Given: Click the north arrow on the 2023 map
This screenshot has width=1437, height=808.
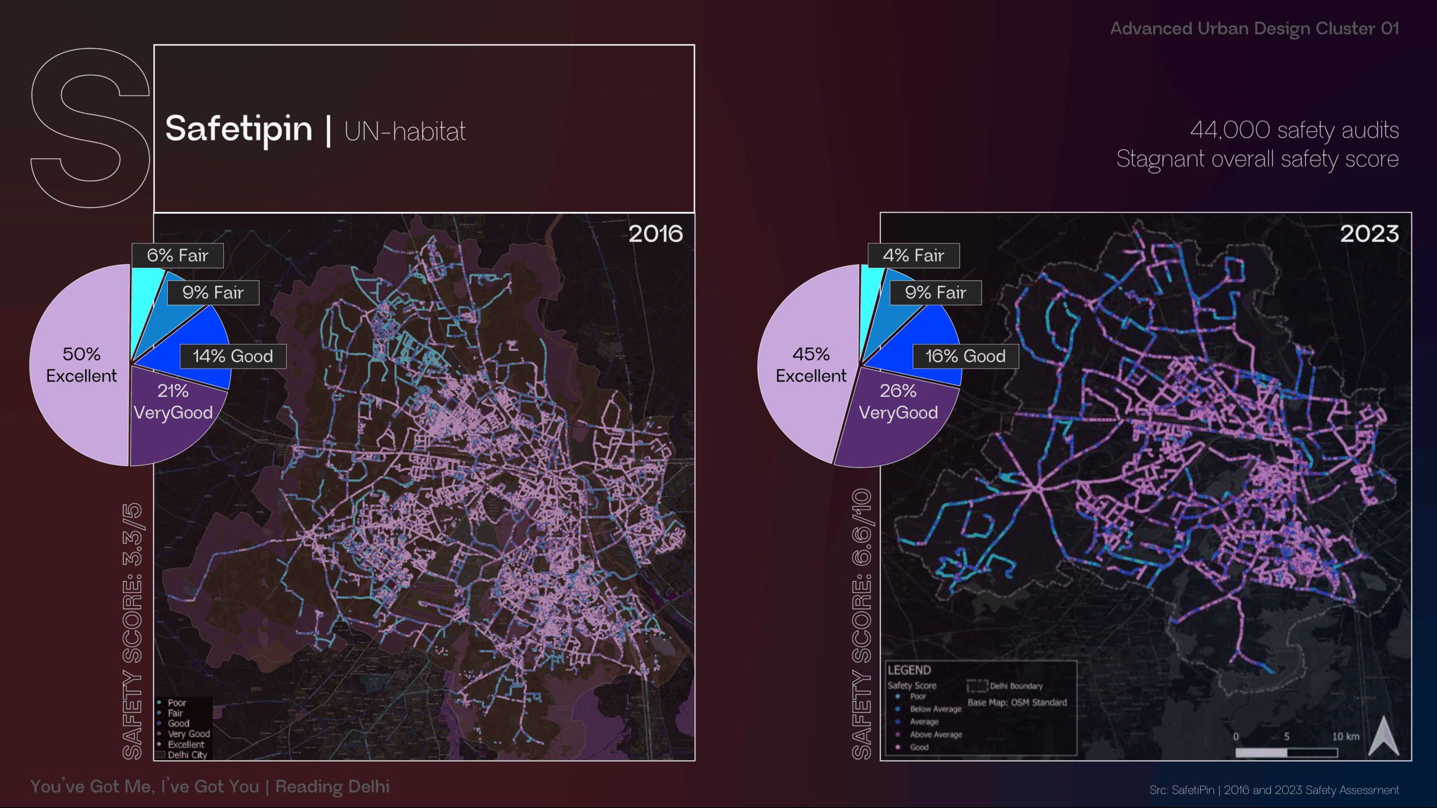Looking at the screenshot, I should (x=1383, y=735).
